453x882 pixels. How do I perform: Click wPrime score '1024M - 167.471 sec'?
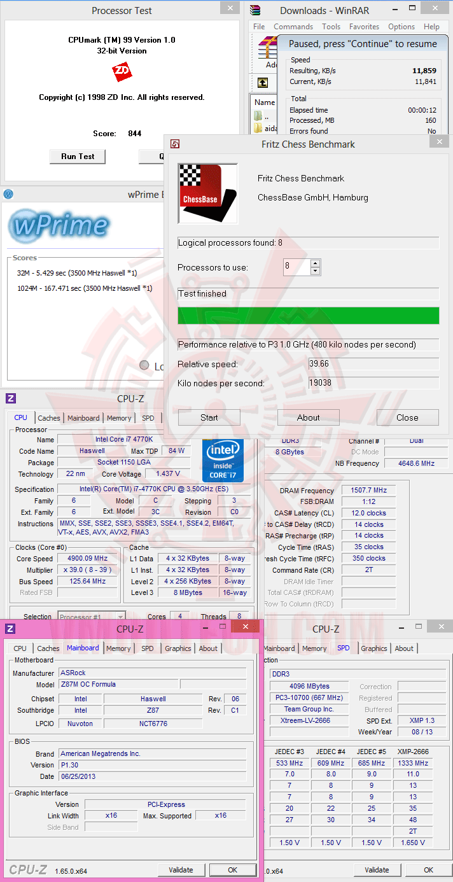[85, 288]
